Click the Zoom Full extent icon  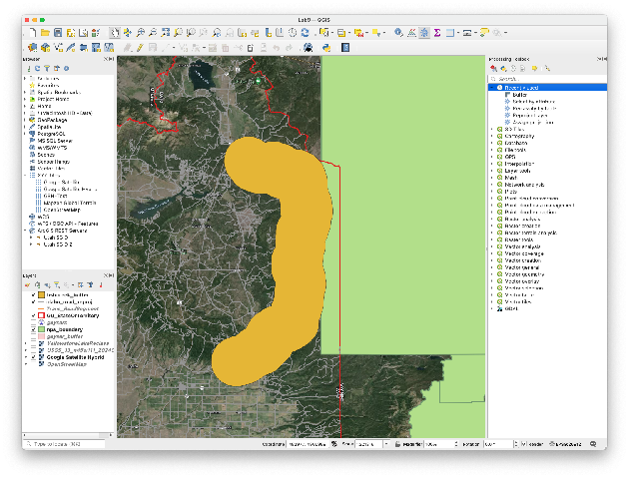click(x=166, y=33)
